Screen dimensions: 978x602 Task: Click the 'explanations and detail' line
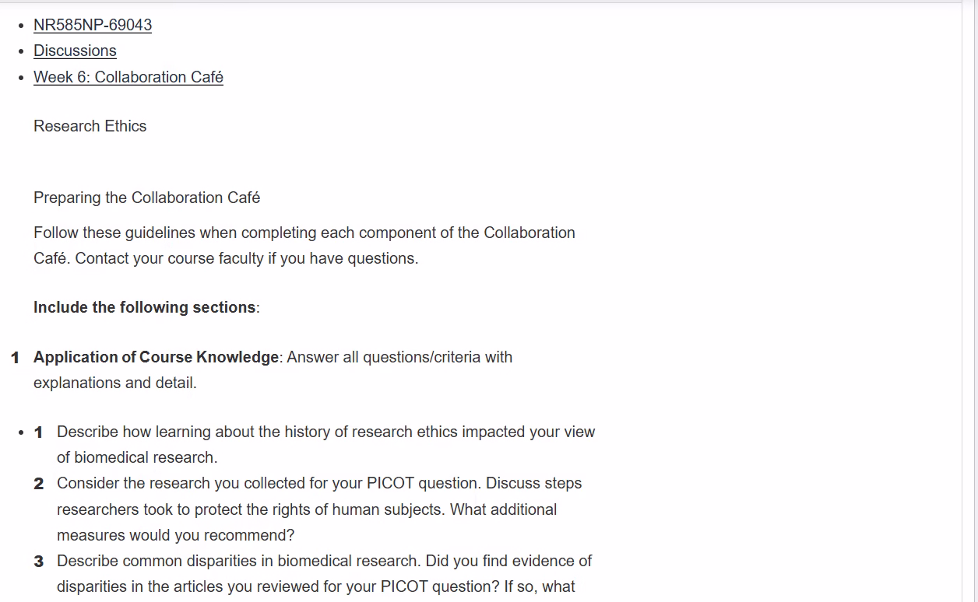115,383
